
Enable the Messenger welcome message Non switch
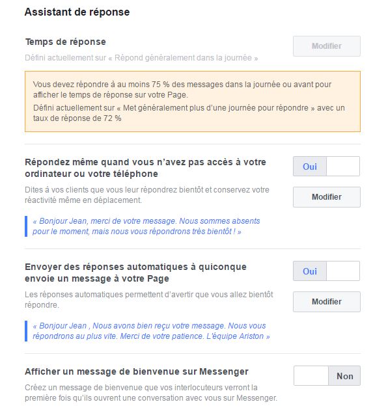[x=327, y=376]
